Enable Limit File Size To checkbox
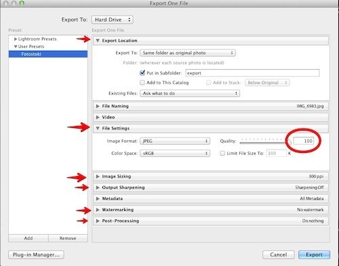The image size is (339, 266). pos(222,153)
